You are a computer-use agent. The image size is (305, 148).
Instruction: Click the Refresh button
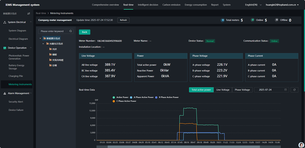pyautogui.click(x=123, y=20)
